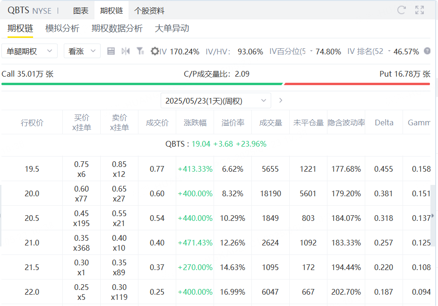Image resolution: width=438 pixels, height=306 pixels.
Task: Open the IV百分位 period dropdown arrow
Action: 311,51
